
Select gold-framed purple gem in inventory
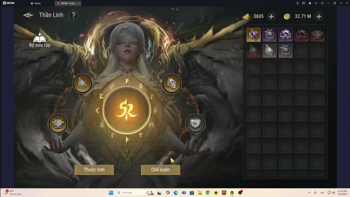coord(254,35)
